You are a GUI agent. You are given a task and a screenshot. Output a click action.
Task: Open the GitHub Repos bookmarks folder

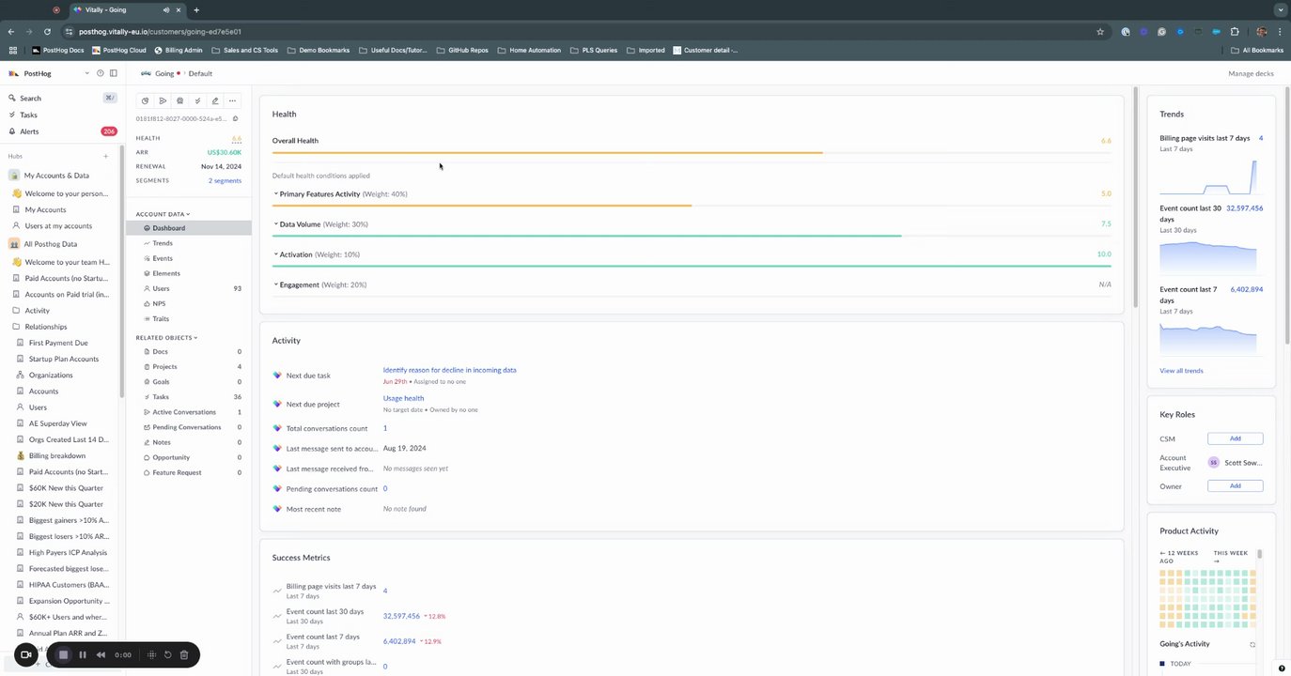[x=462, y=50]
